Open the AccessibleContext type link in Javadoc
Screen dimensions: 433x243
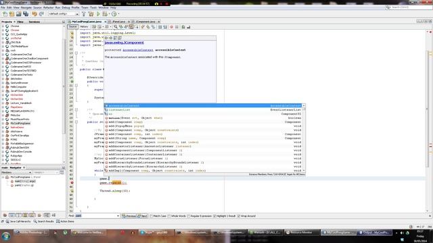138,50
